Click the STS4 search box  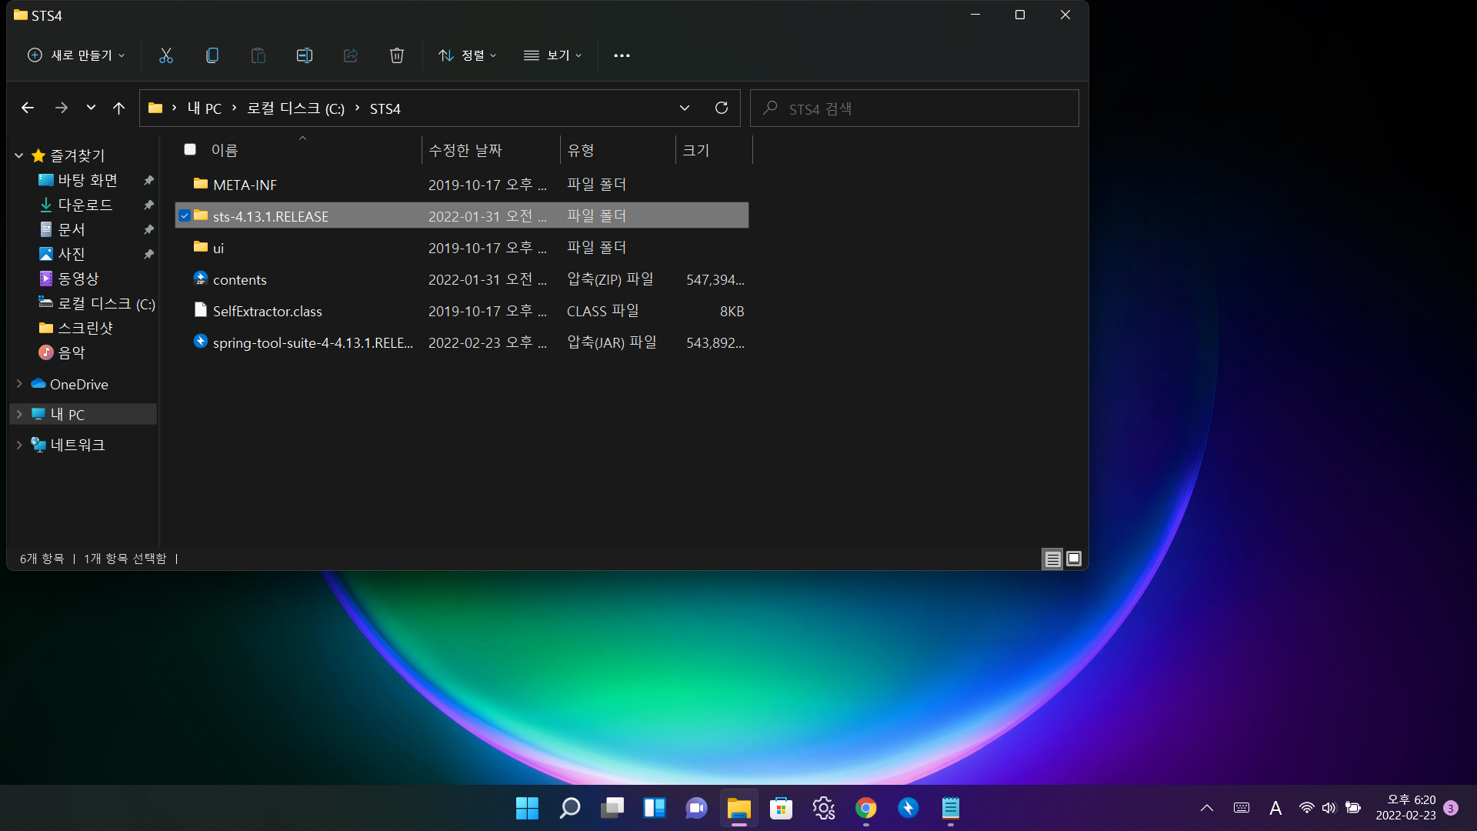click(x=915, y=108)
